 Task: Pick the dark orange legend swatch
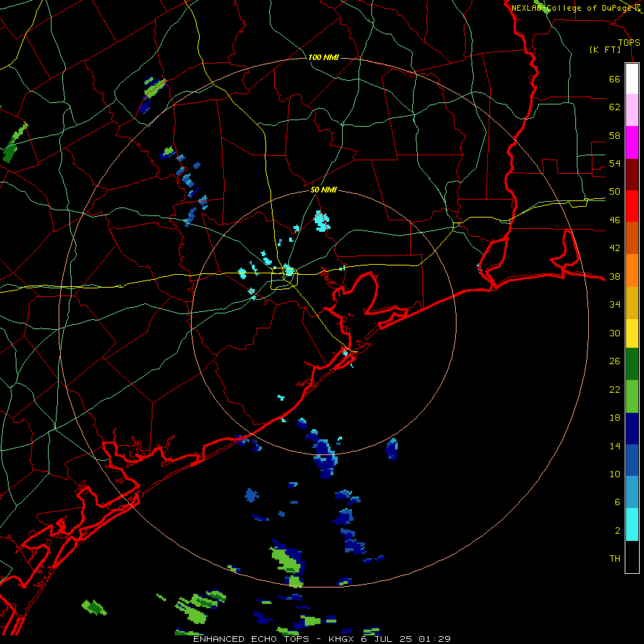pos(632,238)
